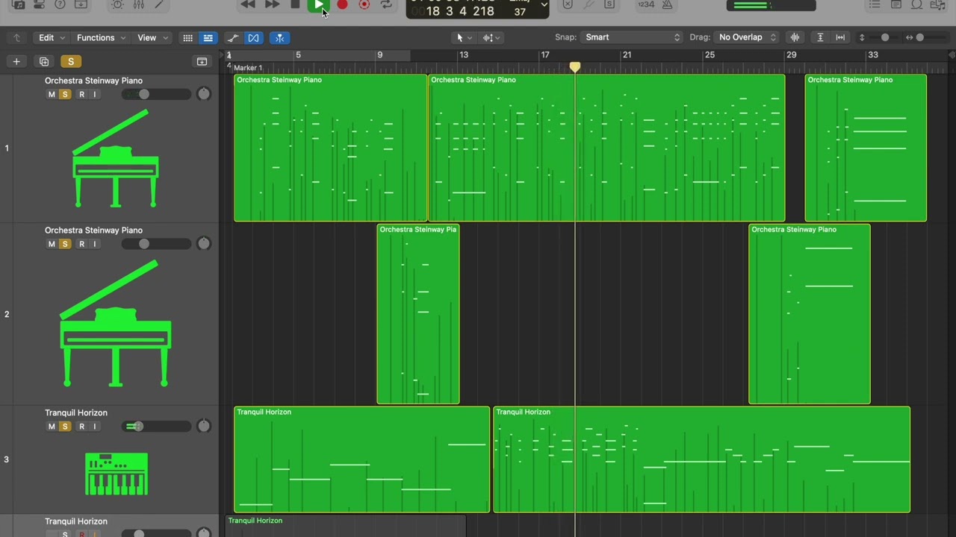
Task: Open the LCD display mode dropdown arrow
Action: pos(544,5)
